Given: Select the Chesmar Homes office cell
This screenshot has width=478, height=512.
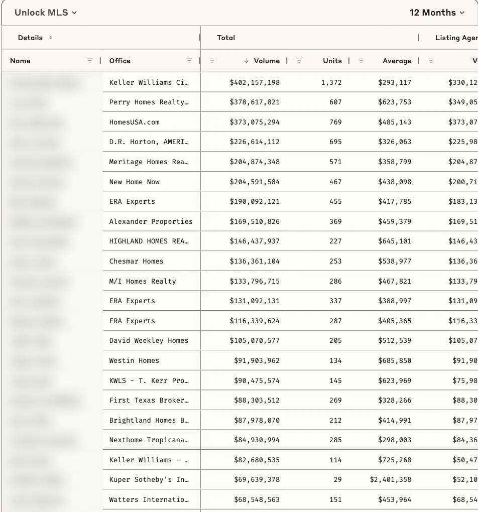Looking at the screenshot, I should [x=152, y=261].
